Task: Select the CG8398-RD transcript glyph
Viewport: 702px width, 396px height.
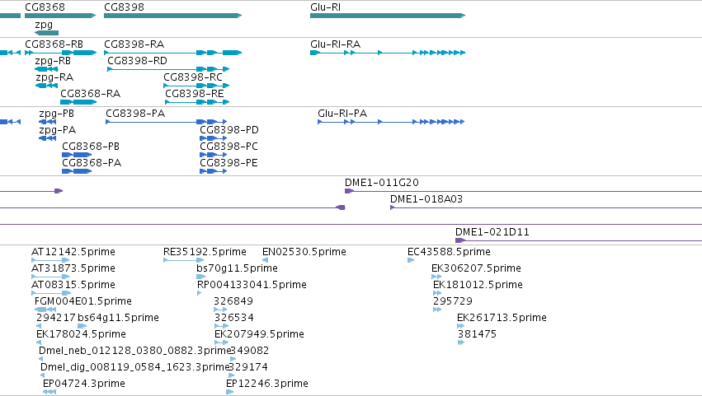Action: click(x=168, y=69)
